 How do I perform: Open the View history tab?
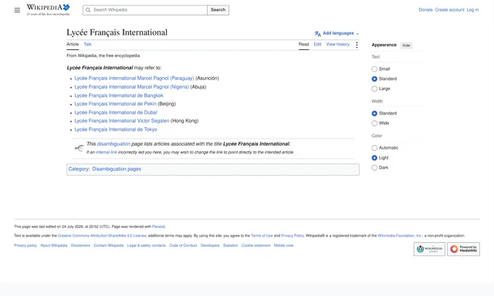(x=338, y=45)
